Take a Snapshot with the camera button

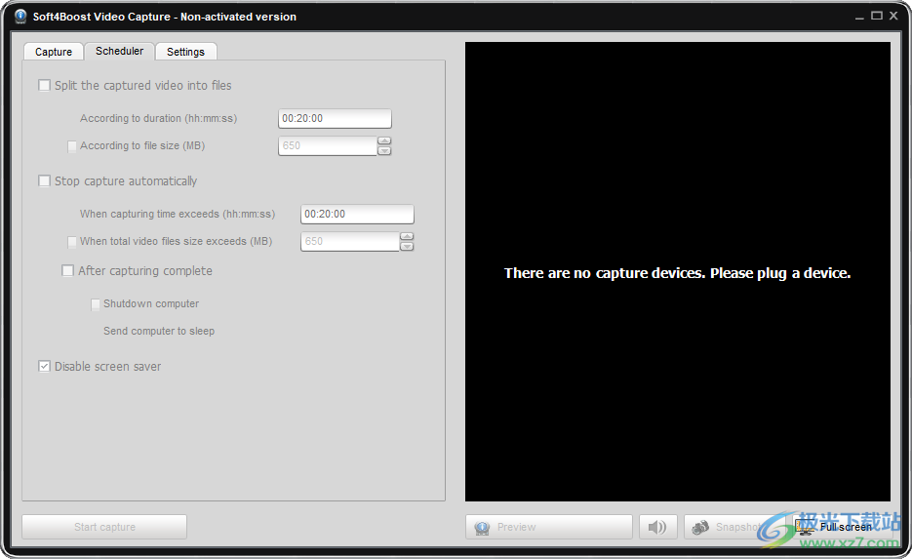(736, 527)
